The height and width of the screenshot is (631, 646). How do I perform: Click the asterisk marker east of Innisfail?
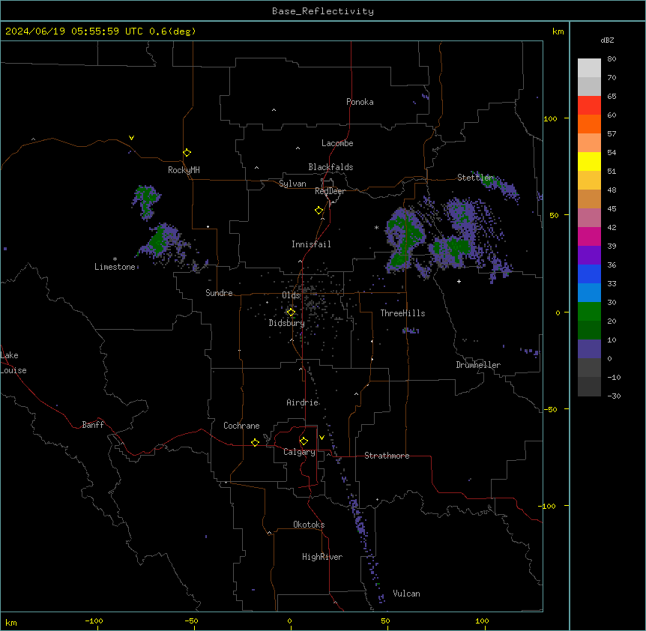click(376, 227)
